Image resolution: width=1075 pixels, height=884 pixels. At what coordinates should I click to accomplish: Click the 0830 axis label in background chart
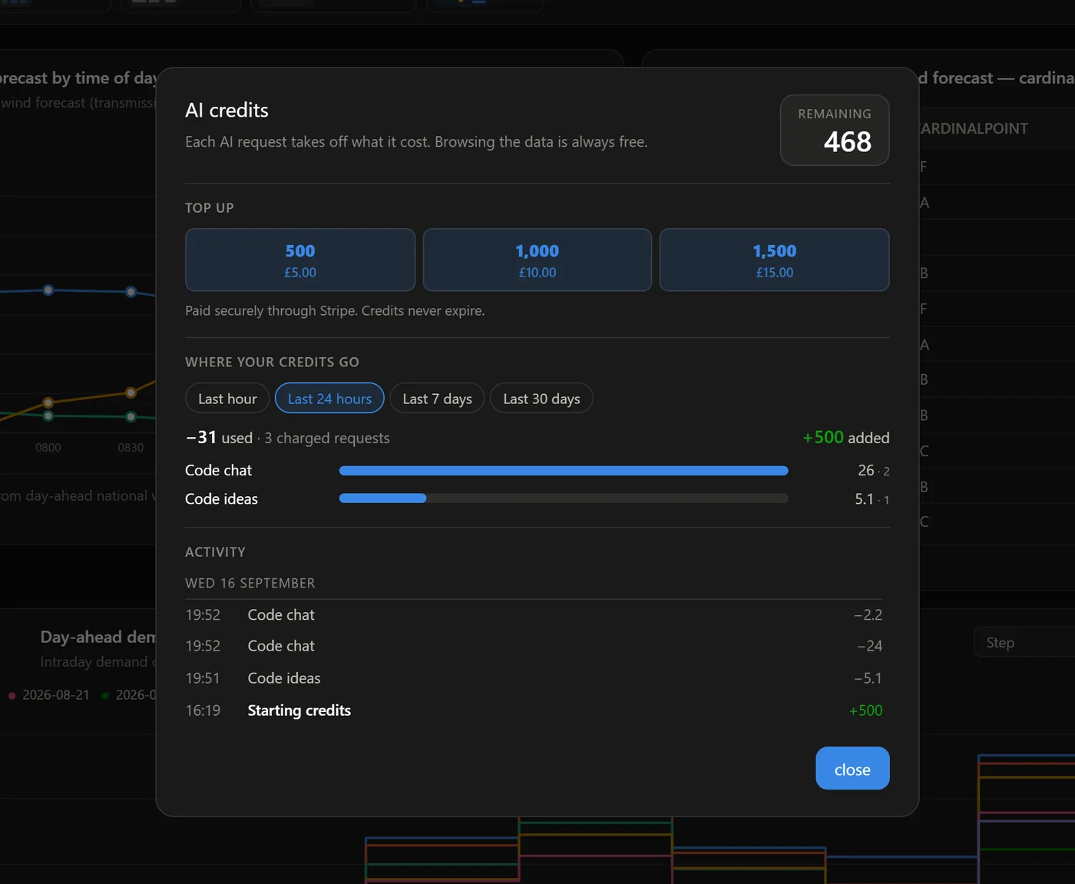coord(131,447)
